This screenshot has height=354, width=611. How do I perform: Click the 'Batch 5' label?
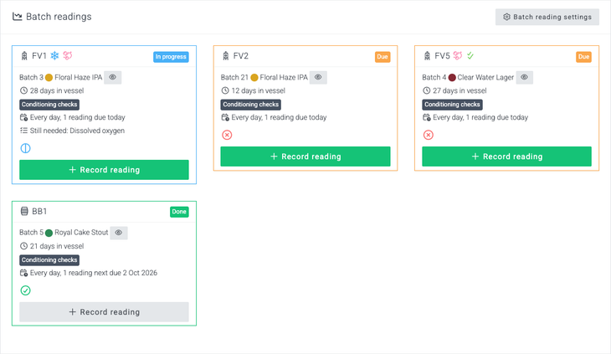click(x=31, y=233)
